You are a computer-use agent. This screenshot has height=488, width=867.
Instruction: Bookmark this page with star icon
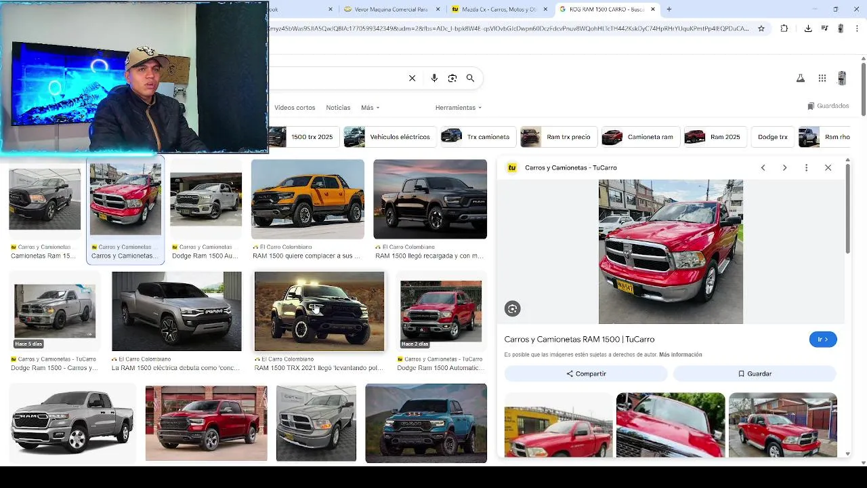point(761,28)
